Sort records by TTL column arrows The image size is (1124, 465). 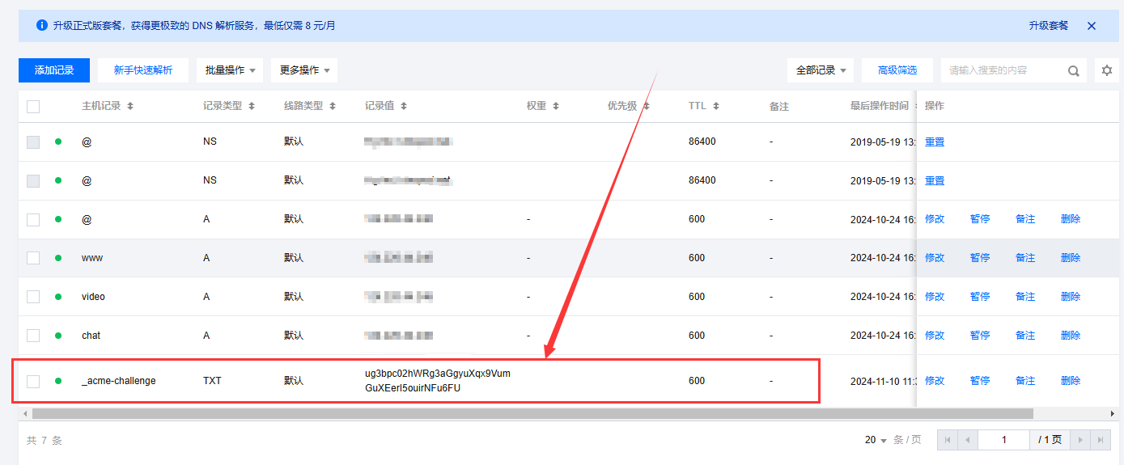[x=715, y=107]
